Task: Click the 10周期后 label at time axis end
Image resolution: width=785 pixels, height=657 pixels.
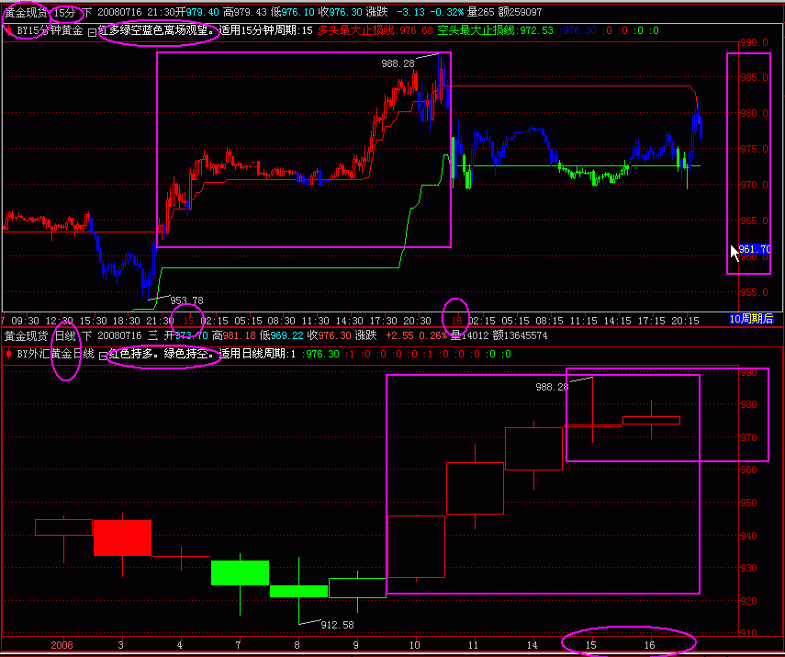Action: click(751, 319)
